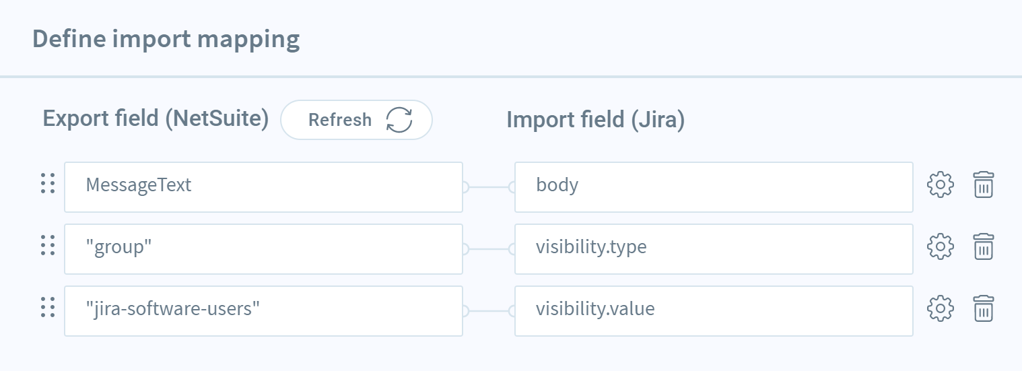Image resolution: width=1022 pixels, height=371 pixels.
Task: Focus the "group" export field
Action: pyautogui.click(x=263, y=248)
